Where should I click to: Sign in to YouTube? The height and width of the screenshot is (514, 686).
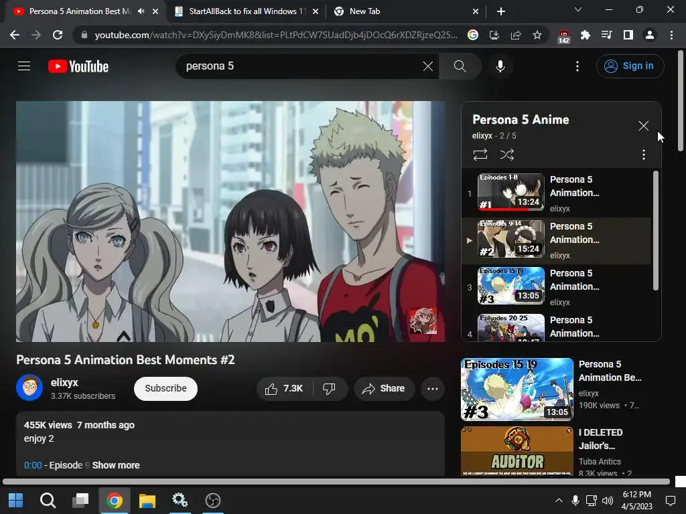tap(630, 66)
